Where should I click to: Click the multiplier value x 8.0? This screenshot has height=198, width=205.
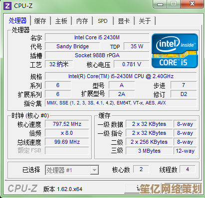tap(67, 133)
